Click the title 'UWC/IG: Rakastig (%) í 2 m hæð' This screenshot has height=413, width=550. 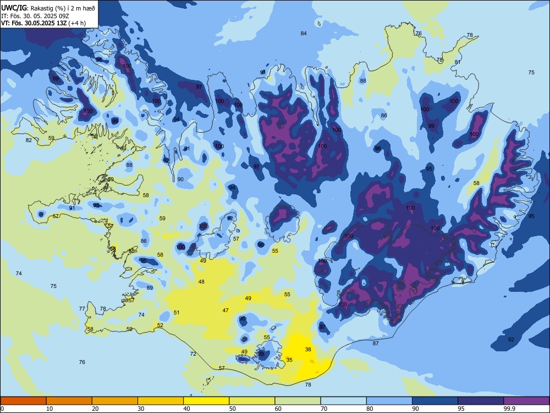[x=48, y=8]
